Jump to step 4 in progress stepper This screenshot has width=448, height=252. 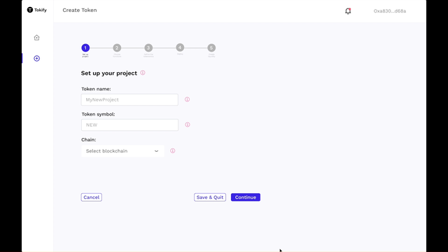180,48
